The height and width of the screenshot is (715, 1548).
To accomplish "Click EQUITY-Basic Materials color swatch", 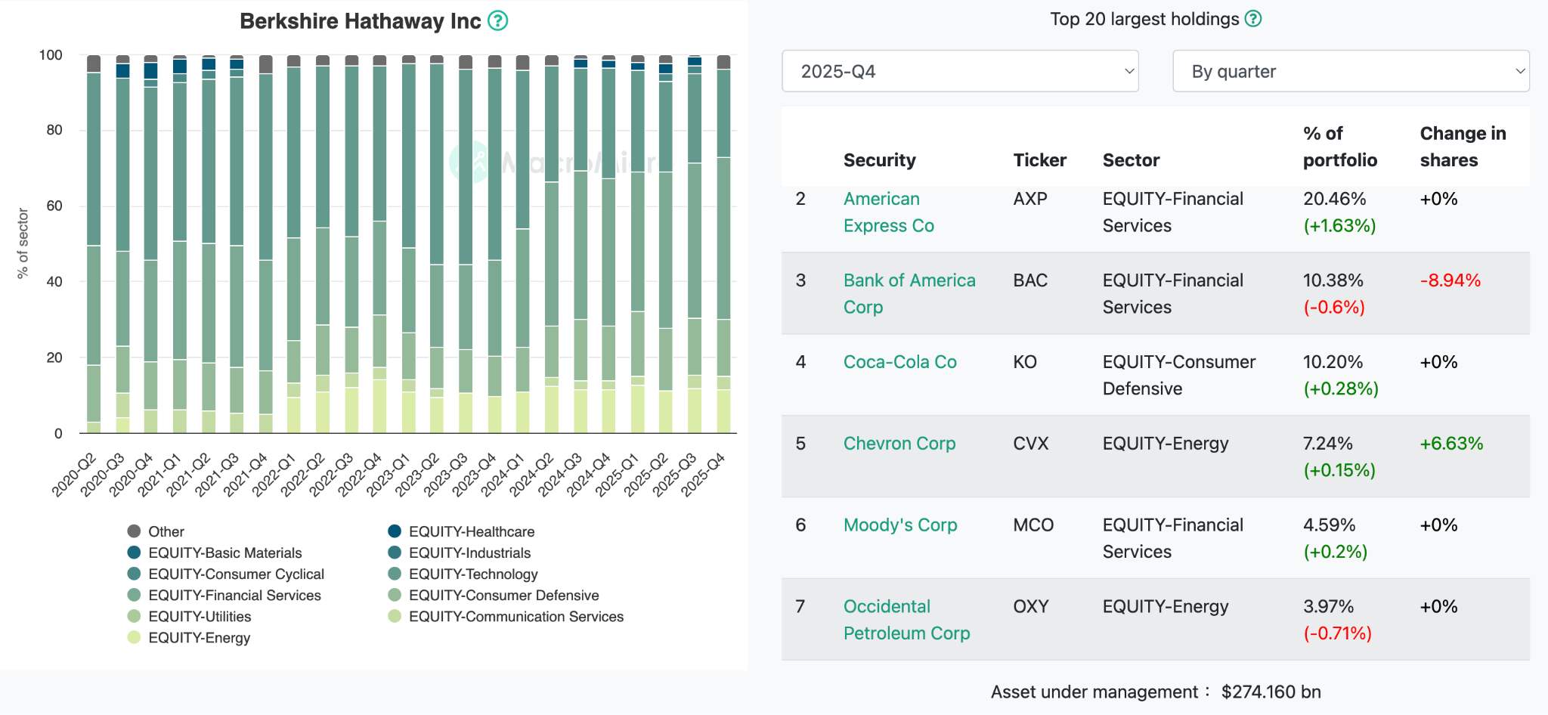I will click(134, 552).
